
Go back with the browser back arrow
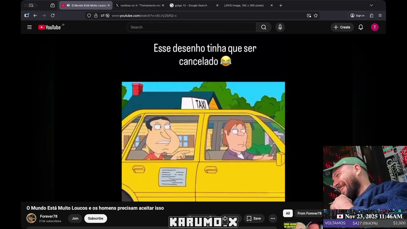point(35,16)
